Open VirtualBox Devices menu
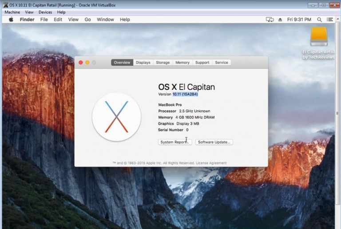 coord(45,12)
